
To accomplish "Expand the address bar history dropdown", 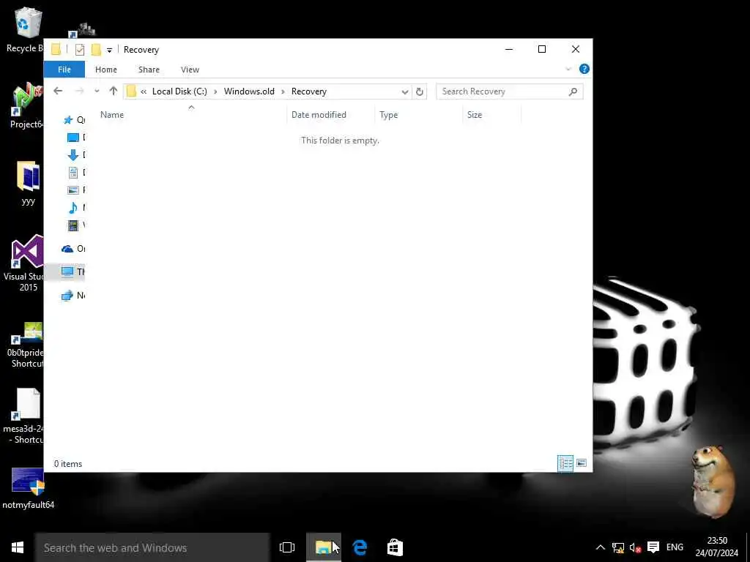I will tap(404, 91).
